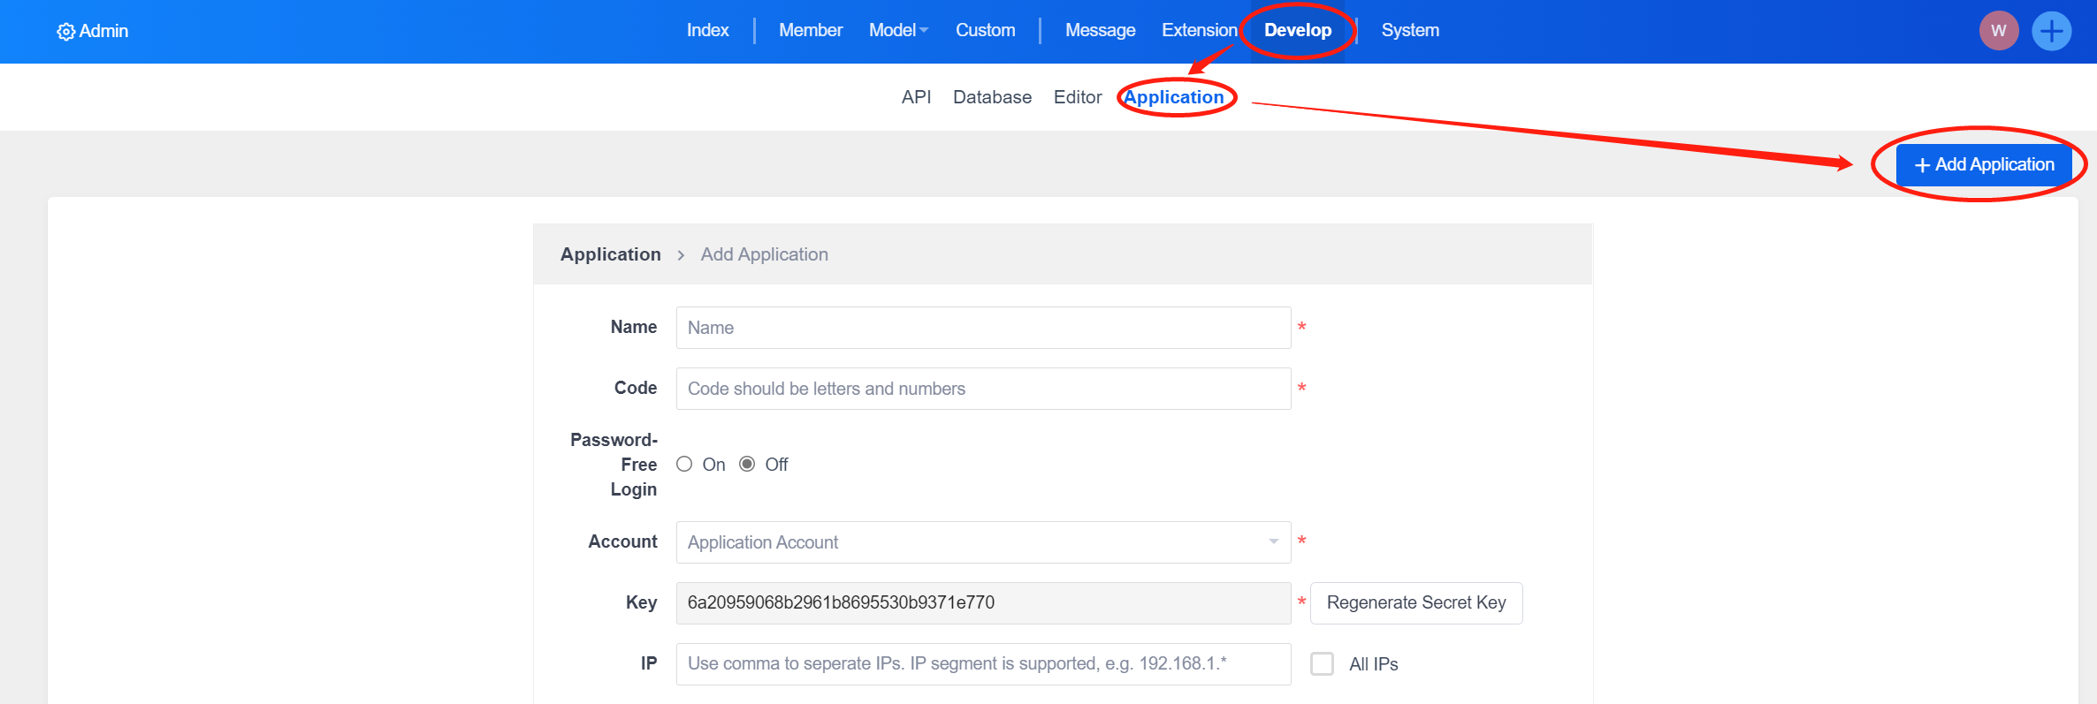Open the Develop menu
Viewport: 2097px width, 704px height.
coord(1297,31)
